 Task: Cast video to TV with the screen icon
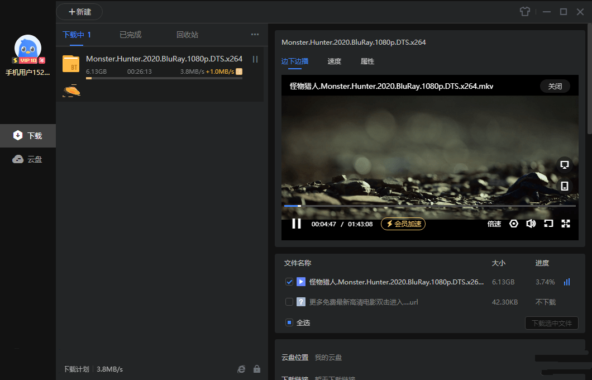click(x=564, y=164)
